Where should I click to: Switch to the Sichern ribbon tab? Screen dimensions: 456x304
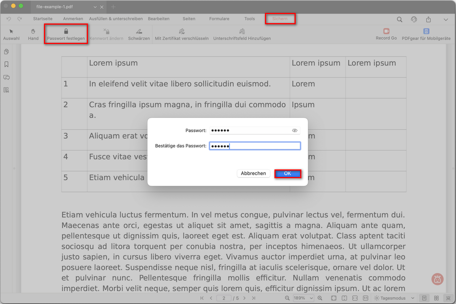(280, 18)
